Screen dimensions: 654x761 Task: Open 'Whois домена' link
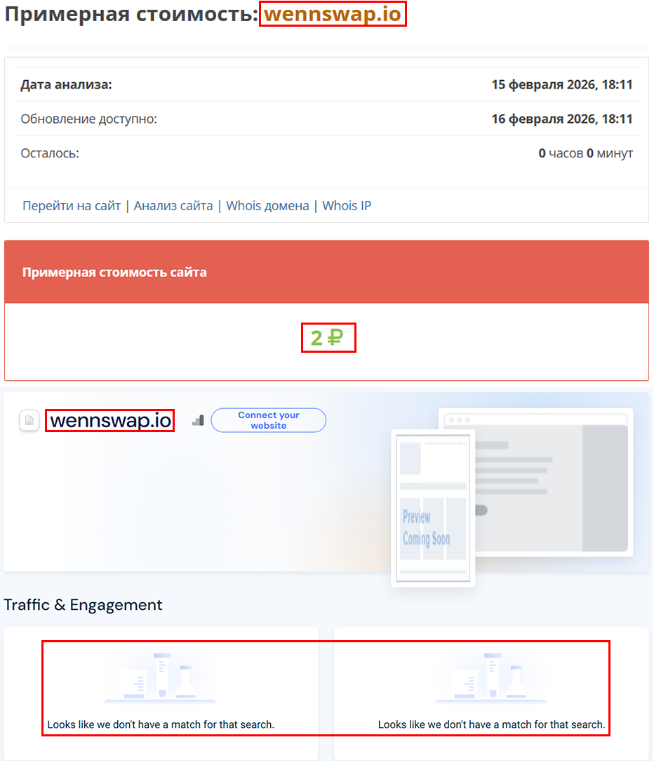pyautogui.click(x=267, y=205)
